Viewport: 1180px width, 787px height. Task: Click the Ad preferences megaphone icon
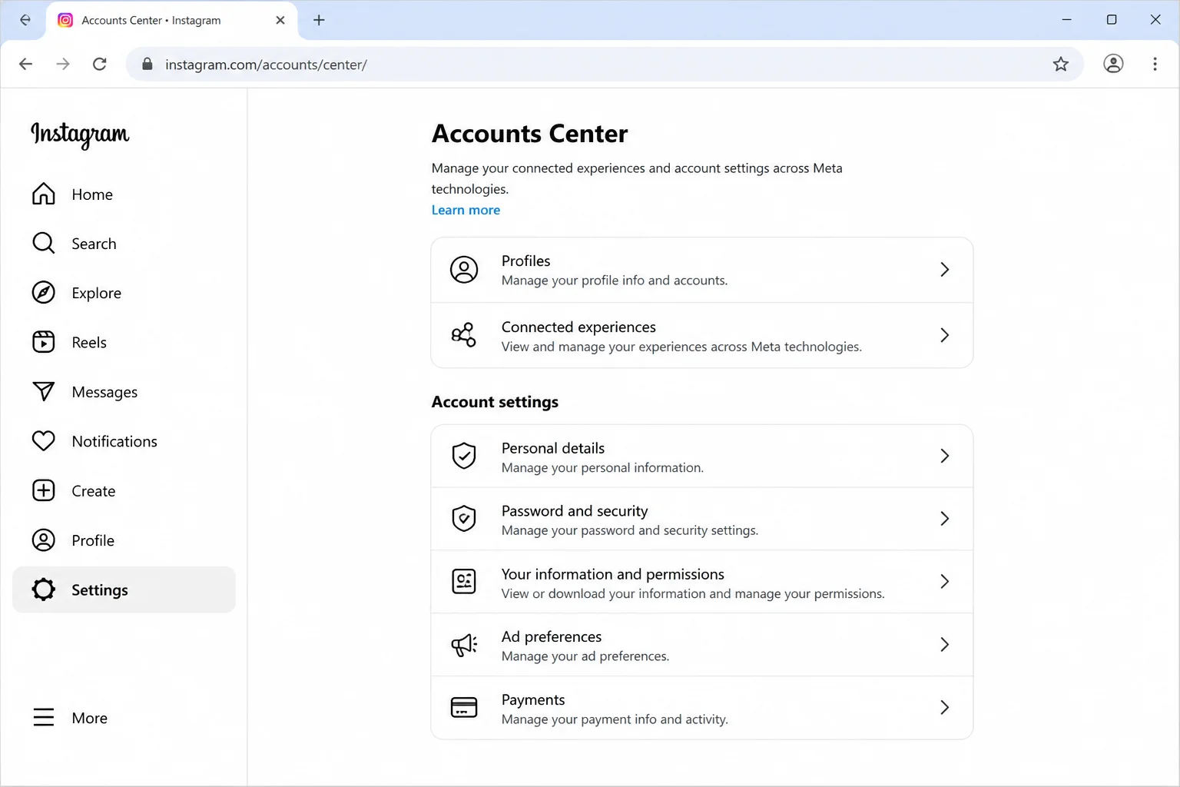tap(464, 645)
